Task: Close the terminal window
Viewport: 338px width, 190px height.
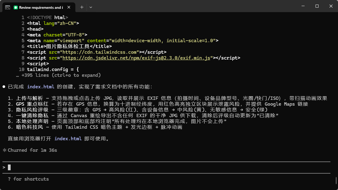Action: point(331,6)
